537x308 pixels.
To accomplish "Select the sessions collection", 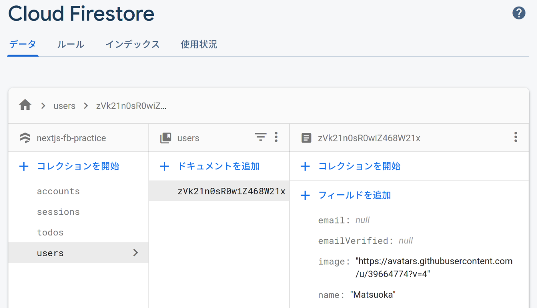I will [58, 212].
